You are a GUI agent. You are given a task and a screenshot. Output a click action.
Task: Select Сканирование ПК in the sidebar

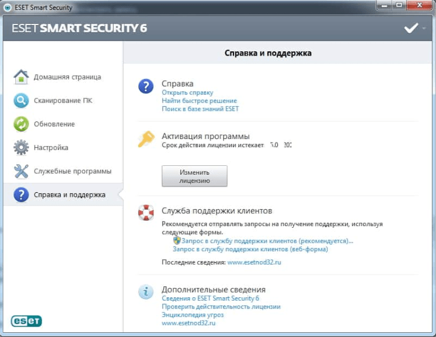pyautogui.click(x=62, y=100)
